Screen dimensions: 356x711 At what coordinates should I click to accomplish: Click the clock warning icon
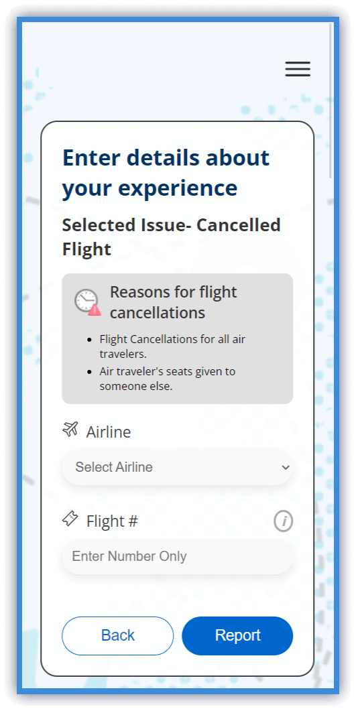(88, 302)
